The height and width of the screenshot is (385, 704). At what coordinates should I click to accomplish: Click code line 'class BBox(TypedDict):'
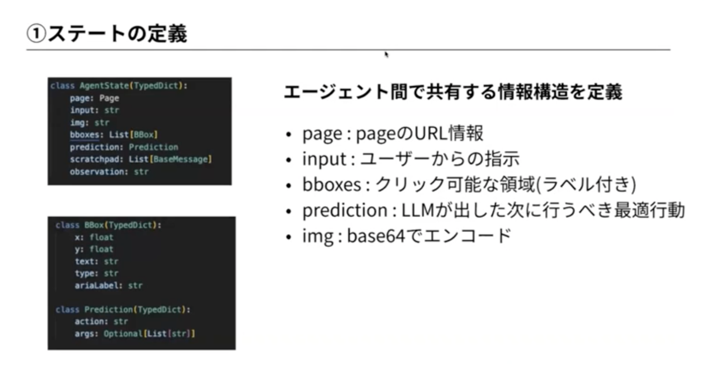click(109, 225)
